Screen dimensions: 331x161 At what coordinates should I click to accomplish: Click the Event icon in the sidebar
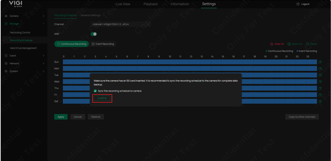pyautogui.click(x=6, y=56)
